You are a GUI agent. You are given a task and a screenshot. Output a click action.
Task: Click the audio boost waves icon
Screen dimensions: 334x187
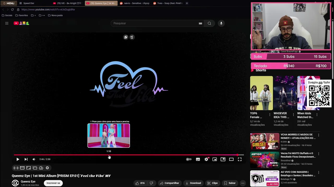[16, 168]
